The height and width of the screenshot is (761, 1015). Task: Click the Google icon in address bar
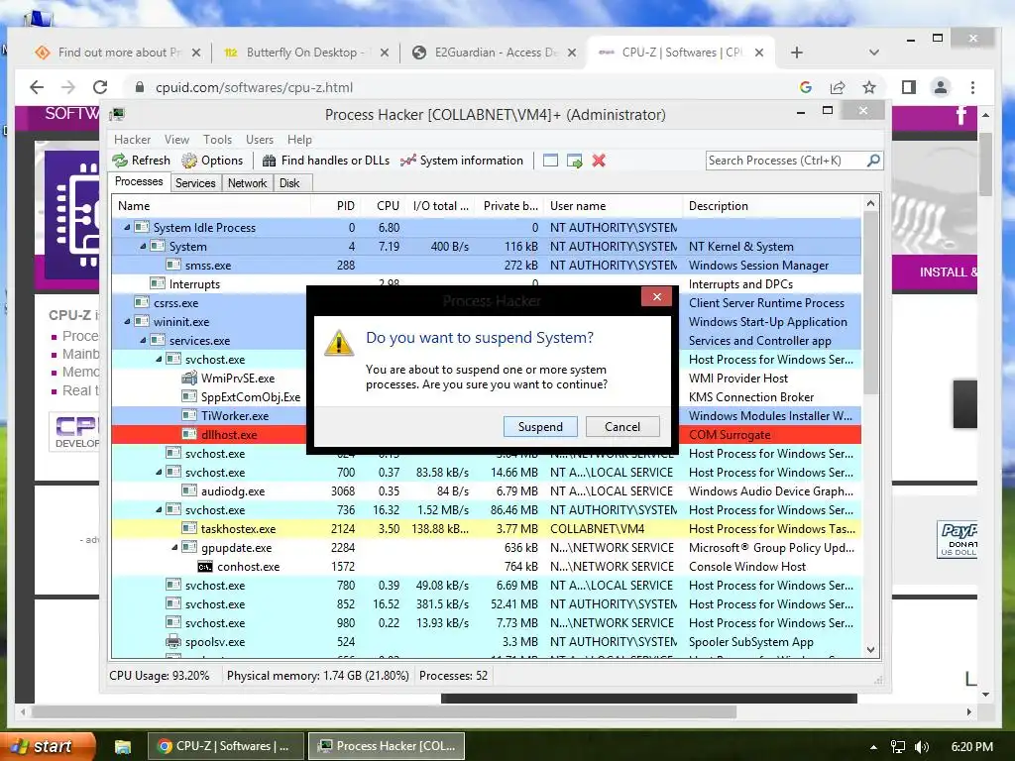pos(805,87)
